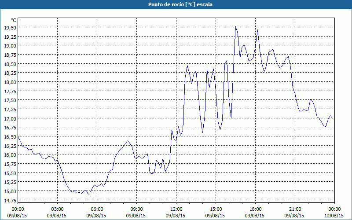Click the 17,00 y-axis label
Viewport: 352px width, 220px height.
tap(10, 118)
